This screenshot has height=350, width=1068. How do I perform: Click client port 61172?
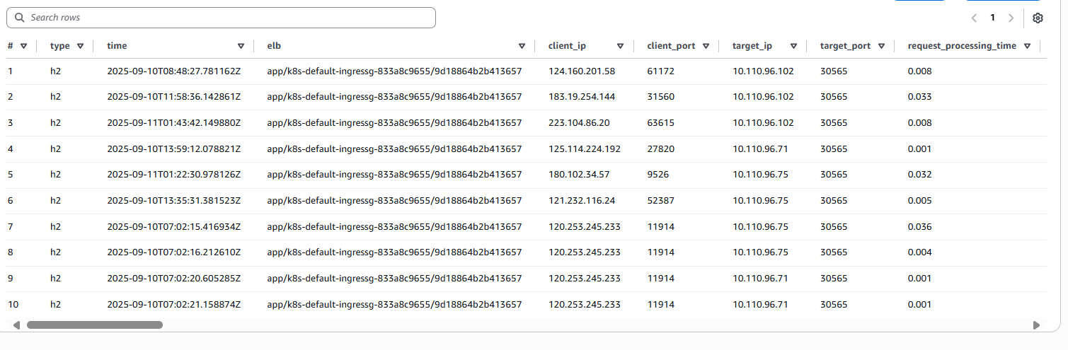pyautogui.click(x=660, y=71)
